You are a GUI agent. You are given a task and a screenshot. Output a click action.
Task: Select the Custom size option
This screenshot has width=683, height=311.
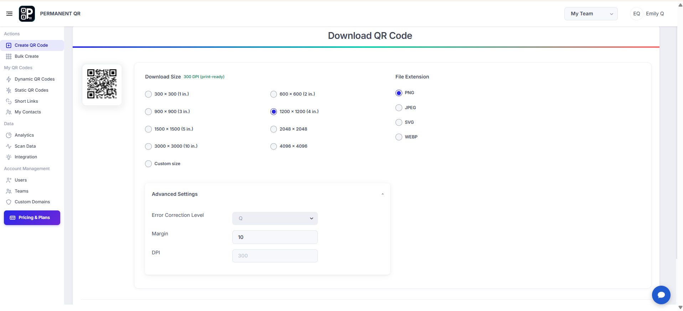[x=149, y=164]
